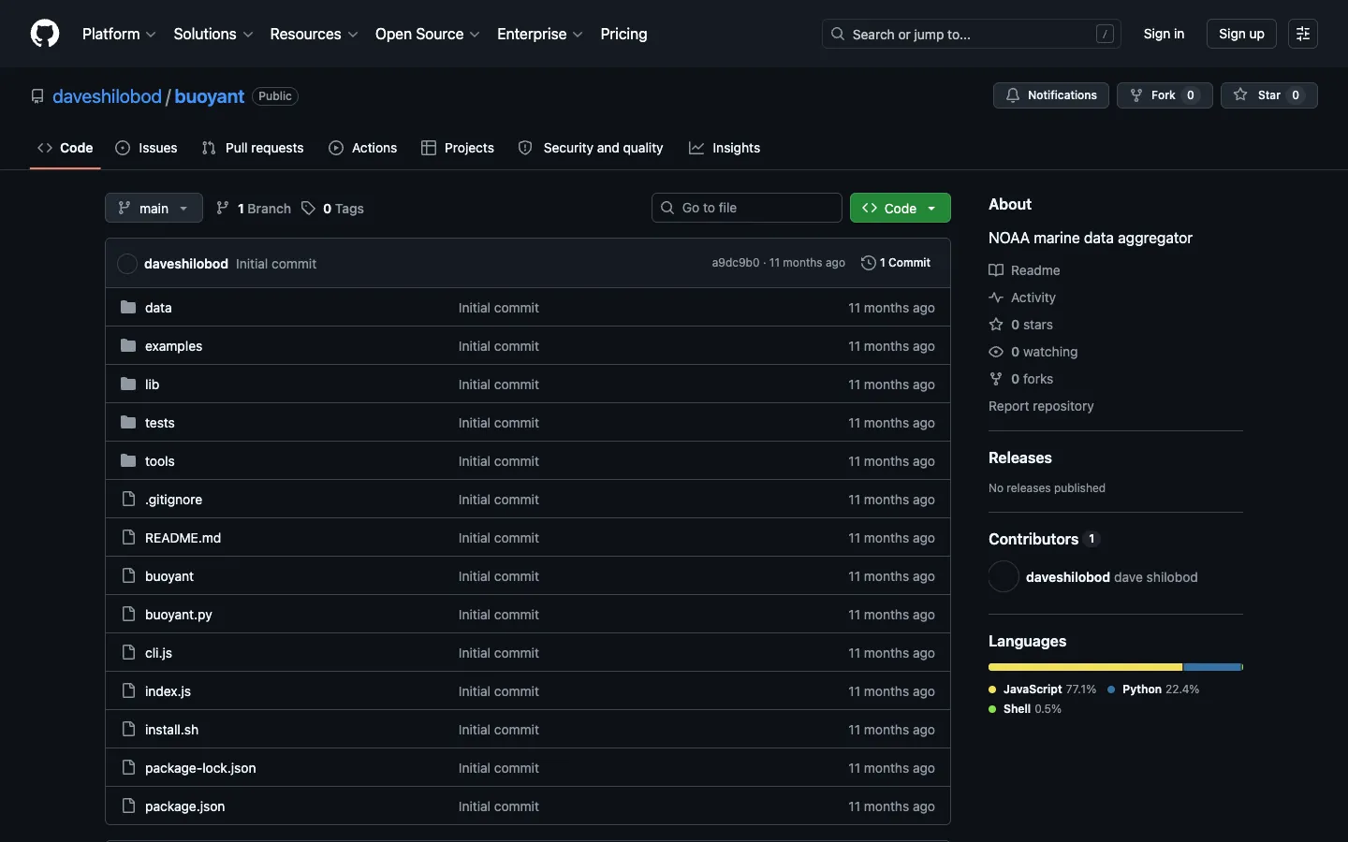Open the tools folder
Viewport: 1348px width, 842px height.
click(x=159, y=461)
